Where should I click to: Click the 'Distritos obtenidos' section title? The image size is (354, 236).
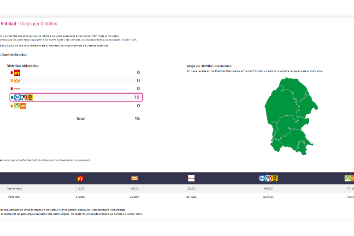[x=23, y=66]
